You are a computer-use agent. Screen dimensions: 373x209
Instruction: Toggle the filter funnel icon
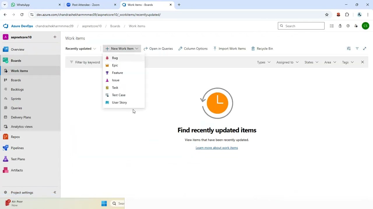click(x=357, y=48)
